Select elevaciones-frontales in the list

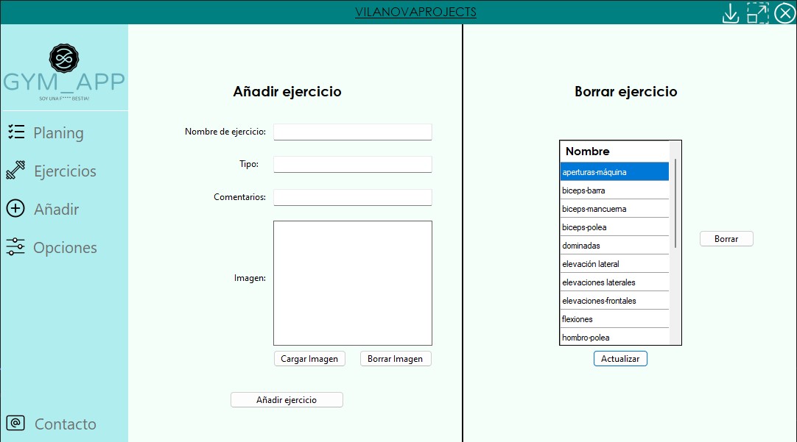(614, 300)
